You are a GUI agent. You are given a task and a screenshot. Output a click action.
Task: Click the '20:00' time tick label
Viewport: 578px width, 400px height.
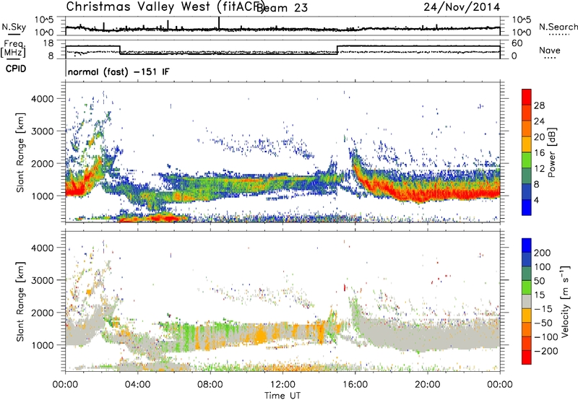[x=428, y=385]
